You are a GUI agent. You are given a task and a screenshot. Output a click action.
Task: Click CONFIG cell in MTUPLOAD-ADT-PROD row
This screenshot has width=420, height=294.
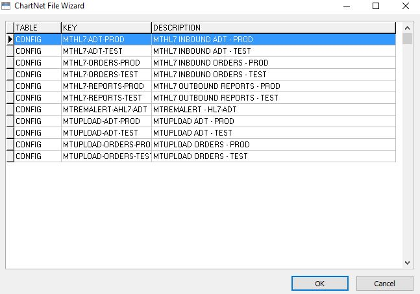click(x=38, y=121)
